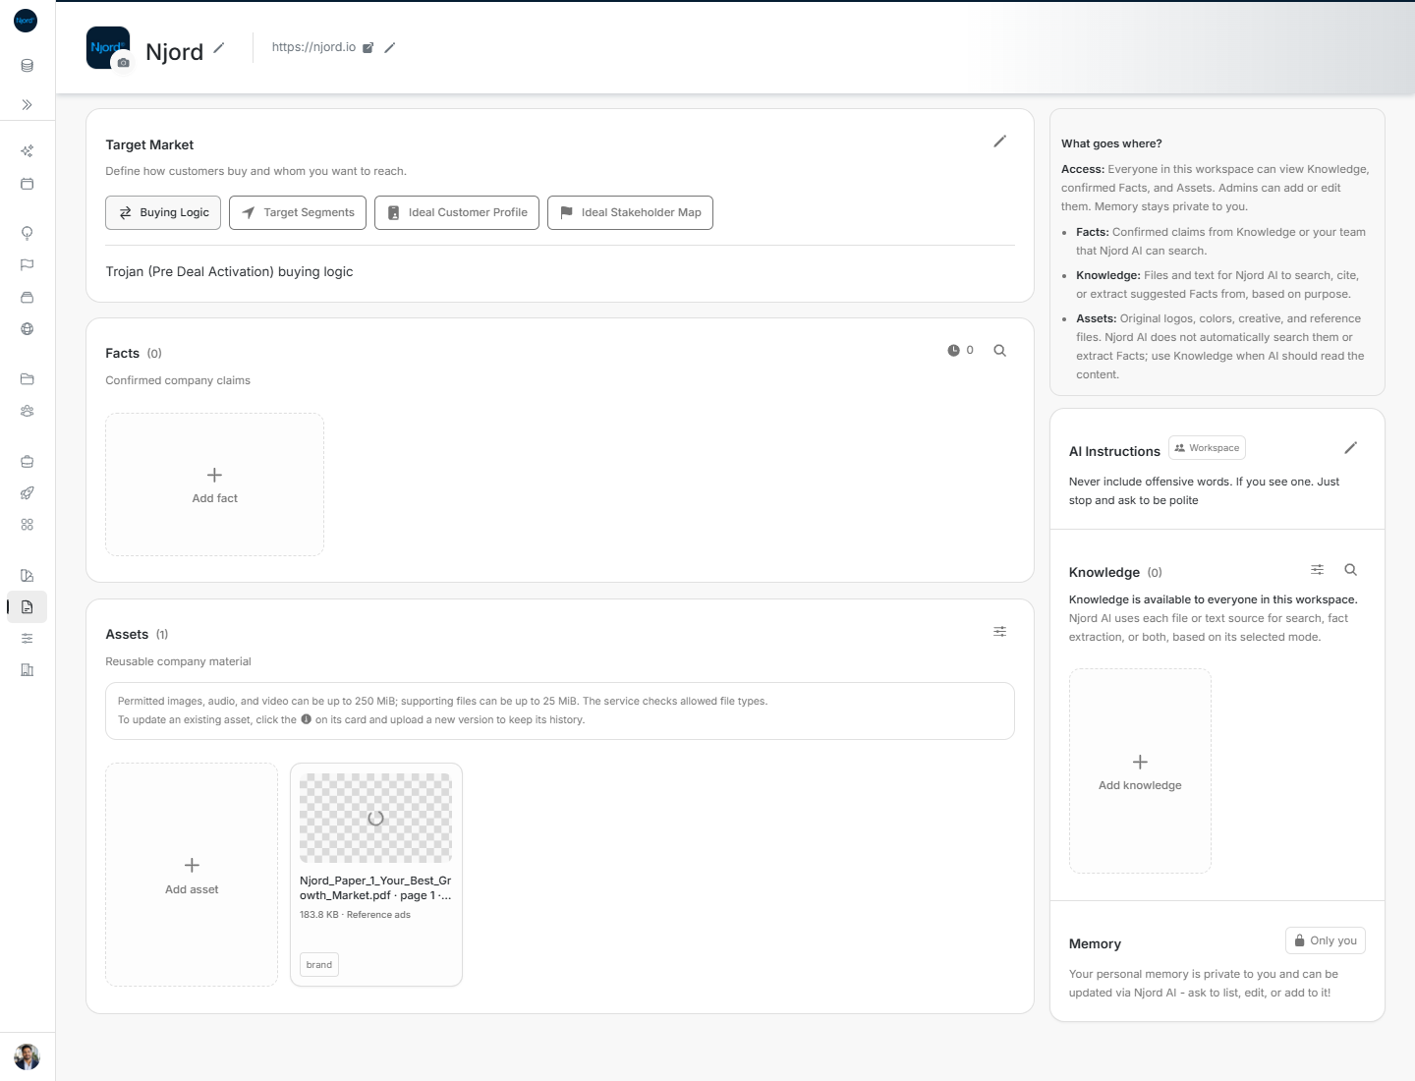Open the calendar sidebar icon
Screen dimensions: 1415x1081
click(x=27, y=184)
